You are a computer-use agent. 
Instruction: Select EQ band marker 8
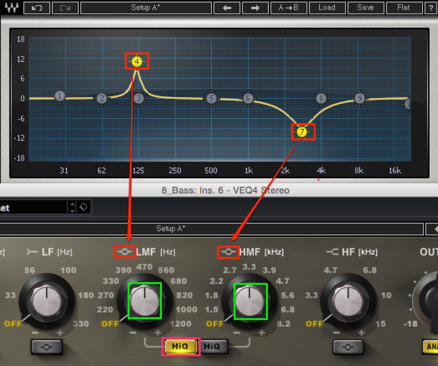point(322,98)
